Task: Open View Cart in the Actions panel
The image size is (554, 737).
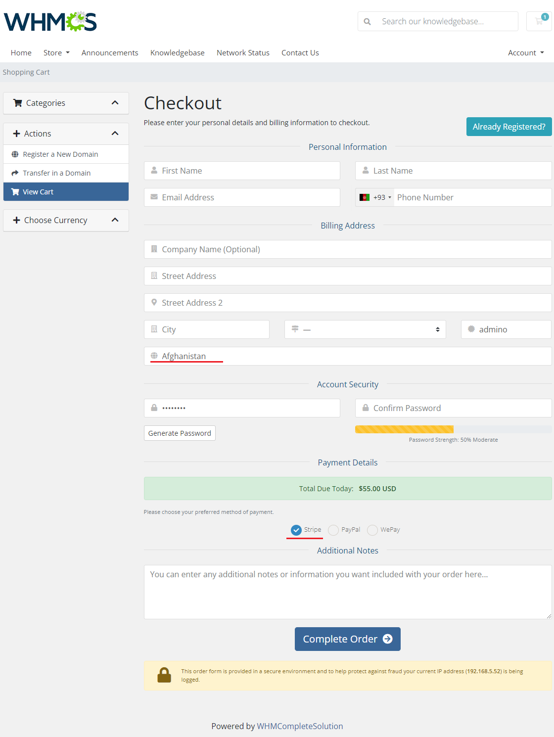Action: pos(66,192)
